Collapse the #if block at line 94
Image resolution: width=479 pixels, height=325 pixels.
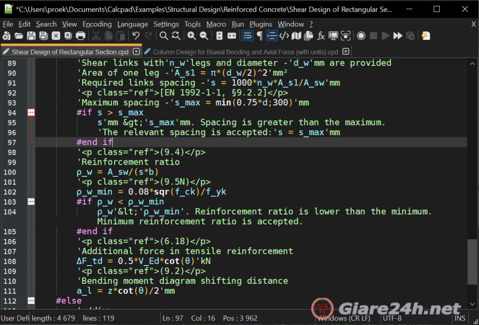(x=31, y=113)
